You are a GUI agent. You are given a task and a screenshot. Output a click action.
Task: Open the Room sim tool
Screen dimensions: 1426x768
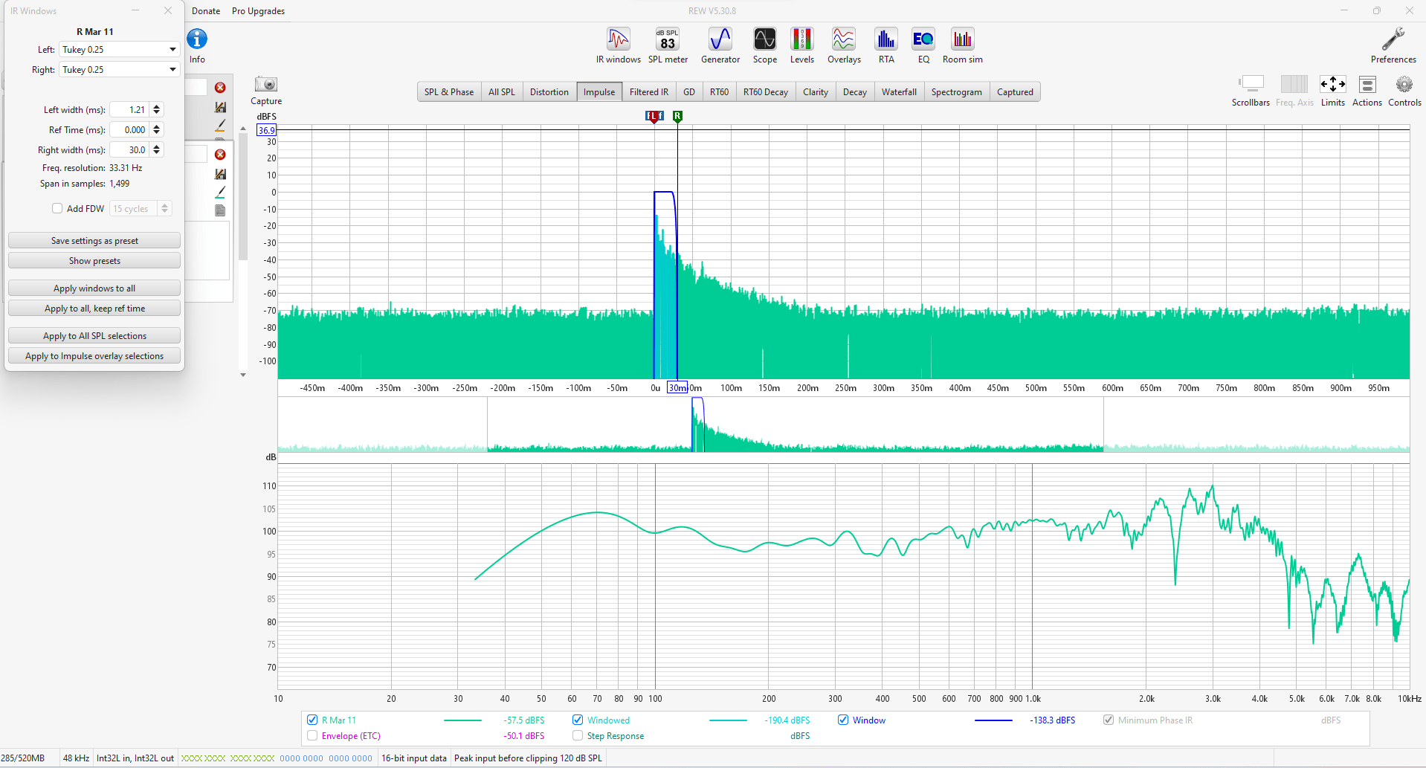[963, 45]
